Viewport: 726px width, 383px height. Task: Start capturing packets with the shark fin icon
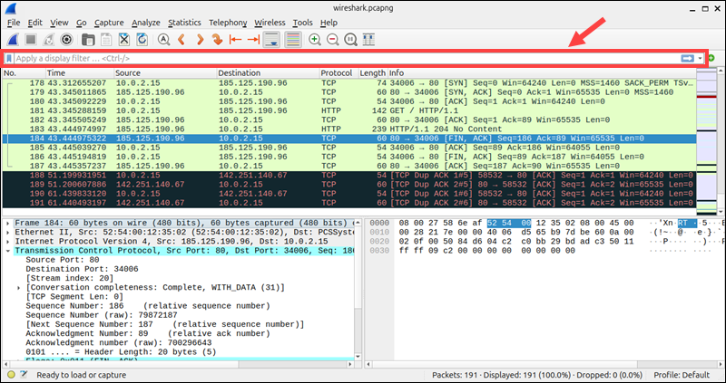pyautogui.click(x=13, y=40)
